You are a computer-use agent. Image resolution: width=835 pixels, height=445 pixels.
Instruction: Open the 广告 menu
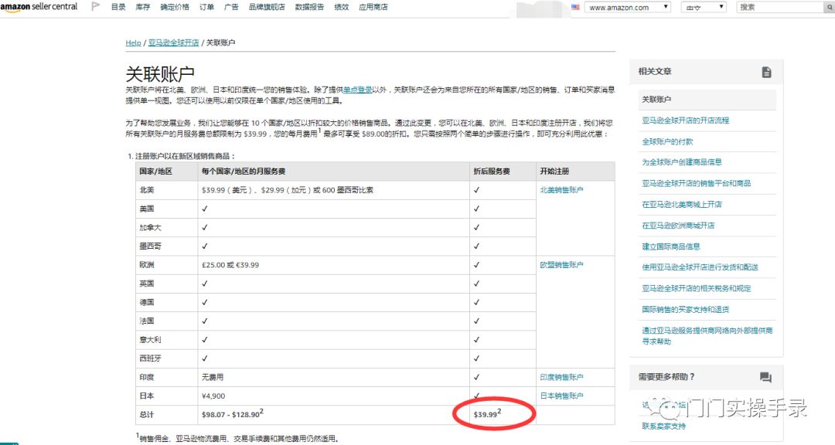coord(231,7)
